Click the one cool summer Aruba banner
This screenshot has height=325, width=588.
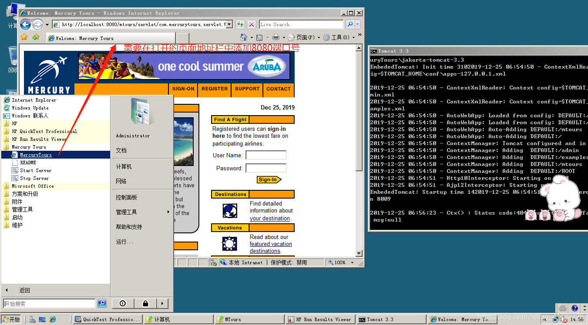pyautogui.click(x=183, y=66)
